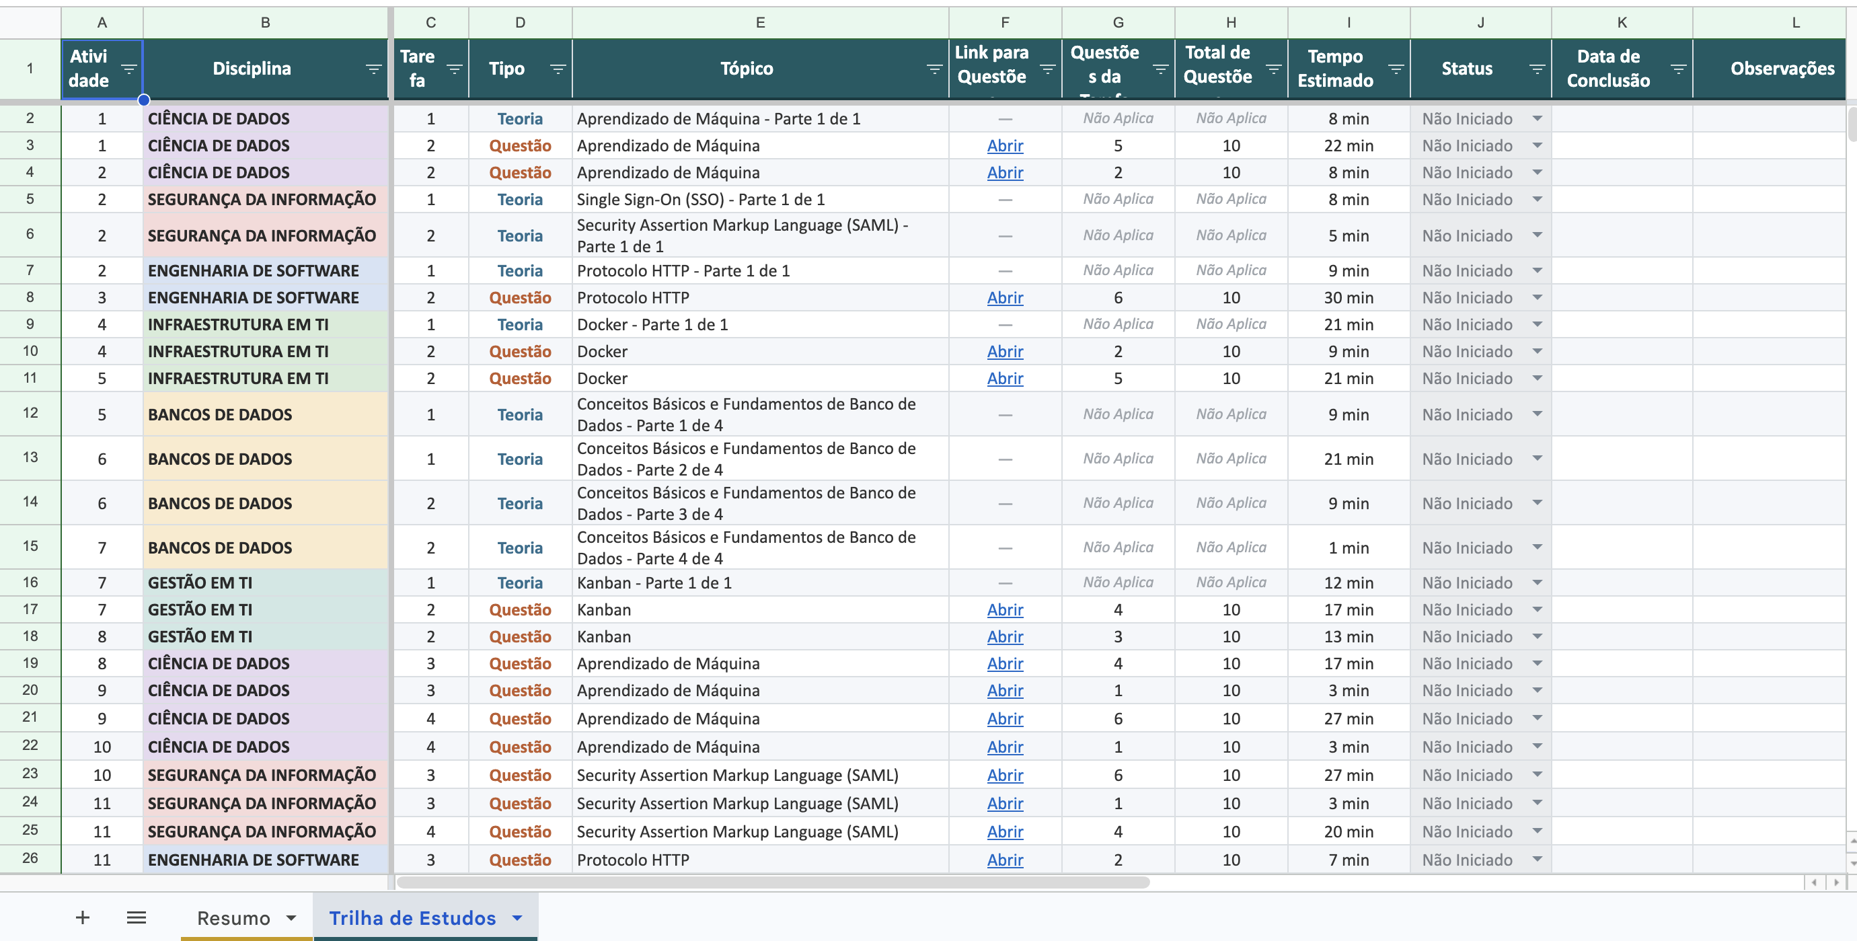
Task: Expand Status dropdown in row 8
Action: 1537,298
